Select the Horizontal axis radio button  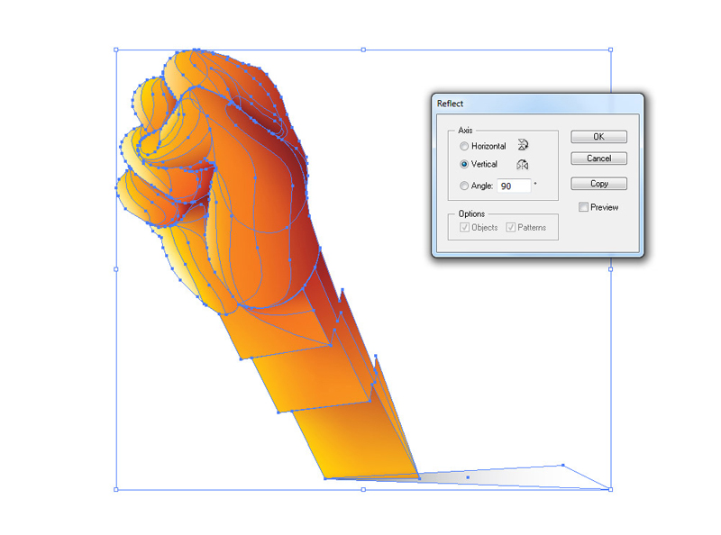pyautogui.click(x=464, y=146)
